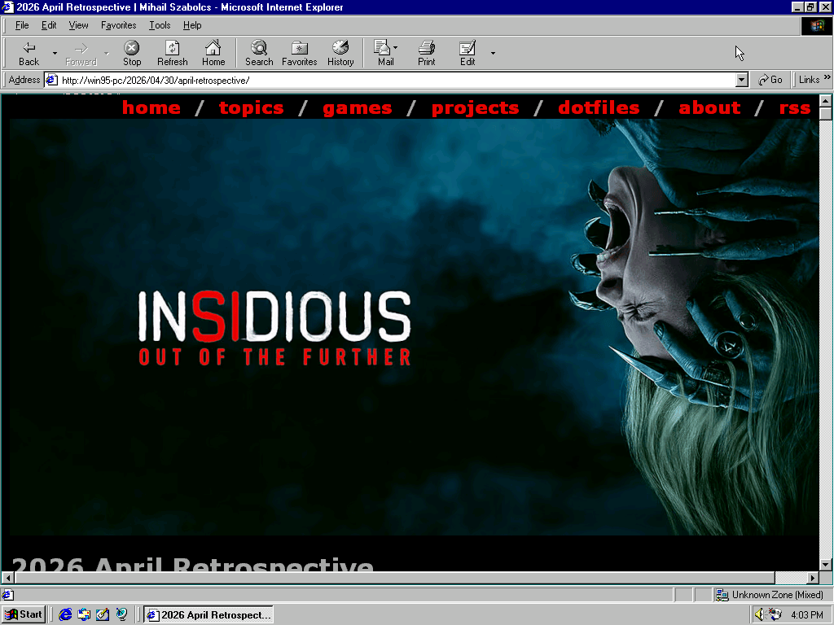Show the History pane
The width and height of the screenshot is (834, 625).
pos(340,53)
